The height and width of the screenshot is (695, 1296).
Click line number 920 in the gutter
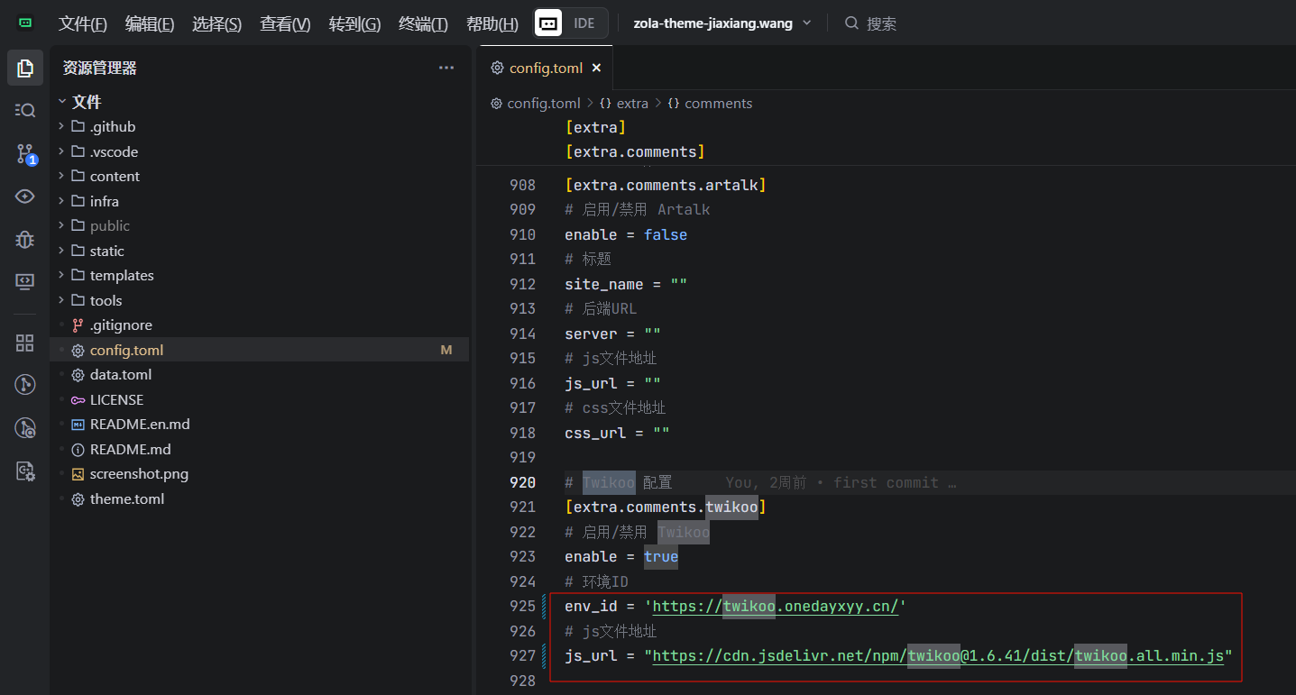(523, 482)
